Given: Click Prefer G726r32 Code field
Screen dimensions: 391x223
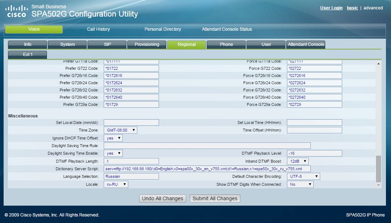Looking at the screenshot, I should coord(131,90).
